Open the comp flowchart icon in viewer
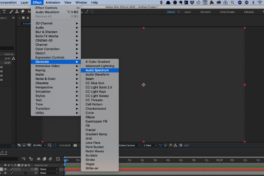This screenshot has height=176, width=264. 176,145
